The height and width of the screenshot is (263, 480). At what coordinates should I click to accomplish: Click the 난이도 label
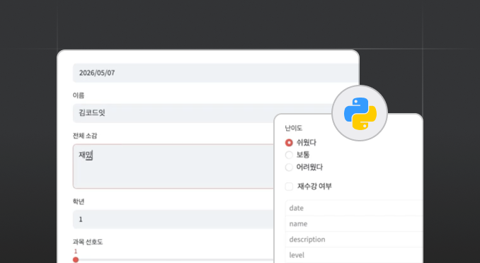(294, 128)
